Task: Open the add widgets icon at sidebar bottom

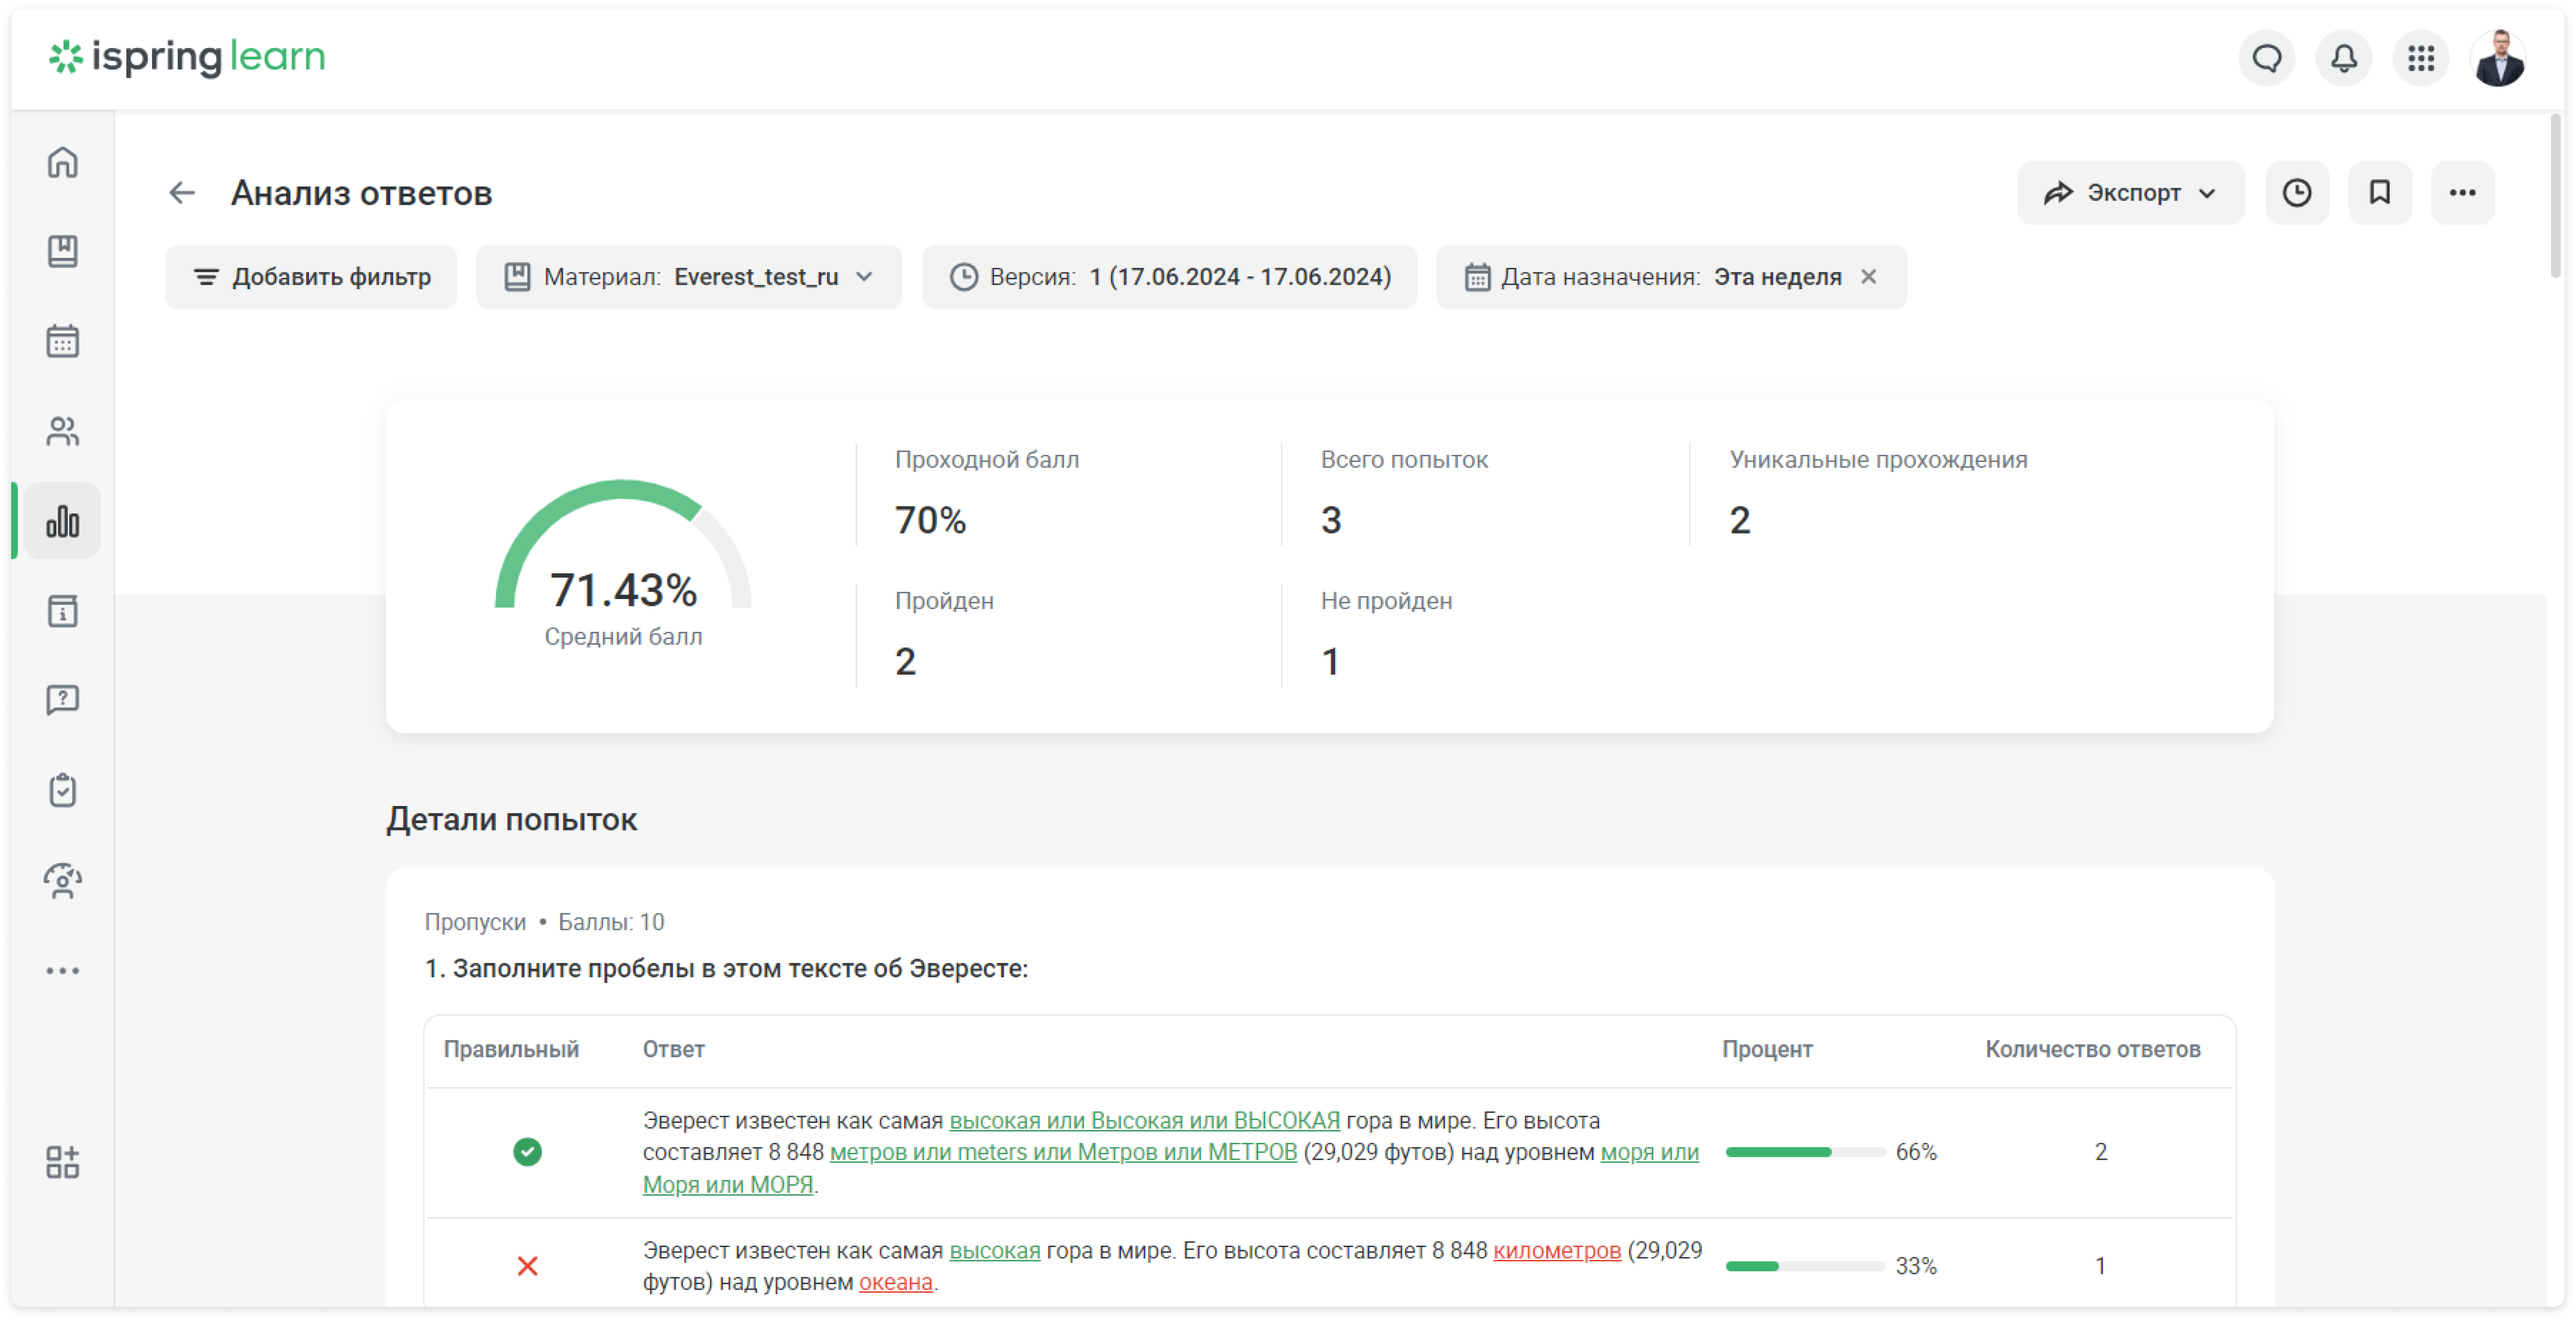Action: 63,1162
